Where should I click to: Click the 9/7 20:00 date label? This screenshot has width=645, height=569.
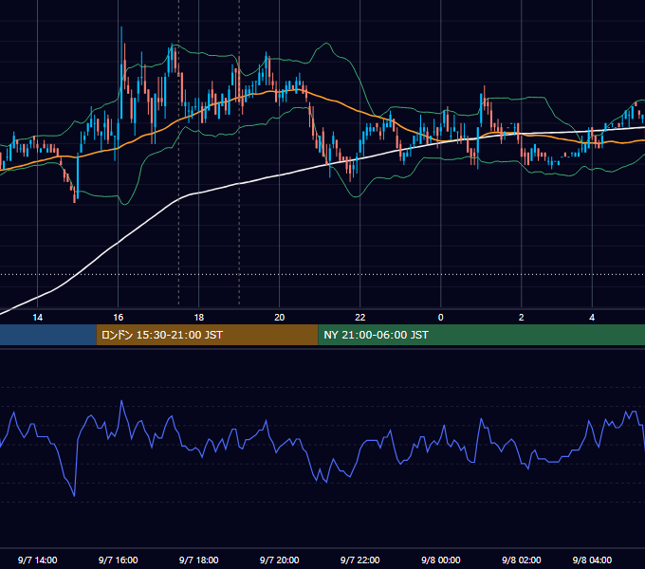[x=279, y=560]
